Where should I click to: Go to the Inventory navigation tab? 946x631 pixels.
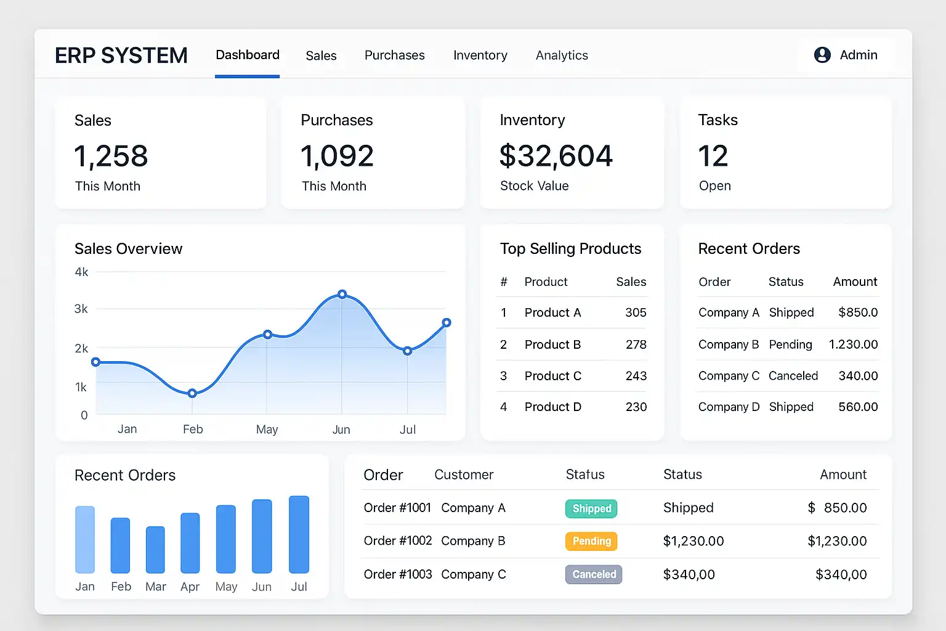click(480, 55)
